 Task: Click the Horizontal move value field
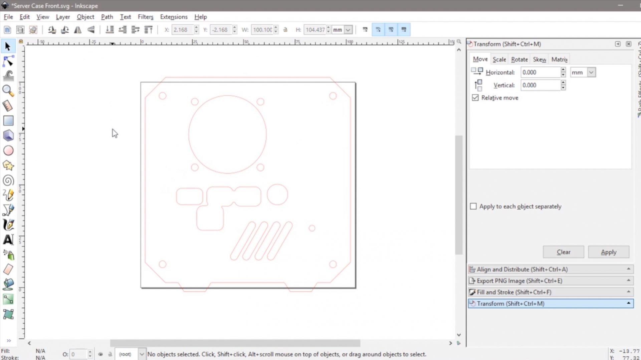540,72
